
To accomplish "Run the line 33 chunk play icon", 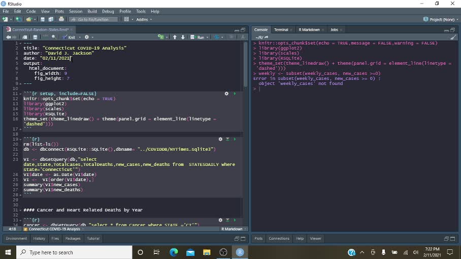I will 235,220.
